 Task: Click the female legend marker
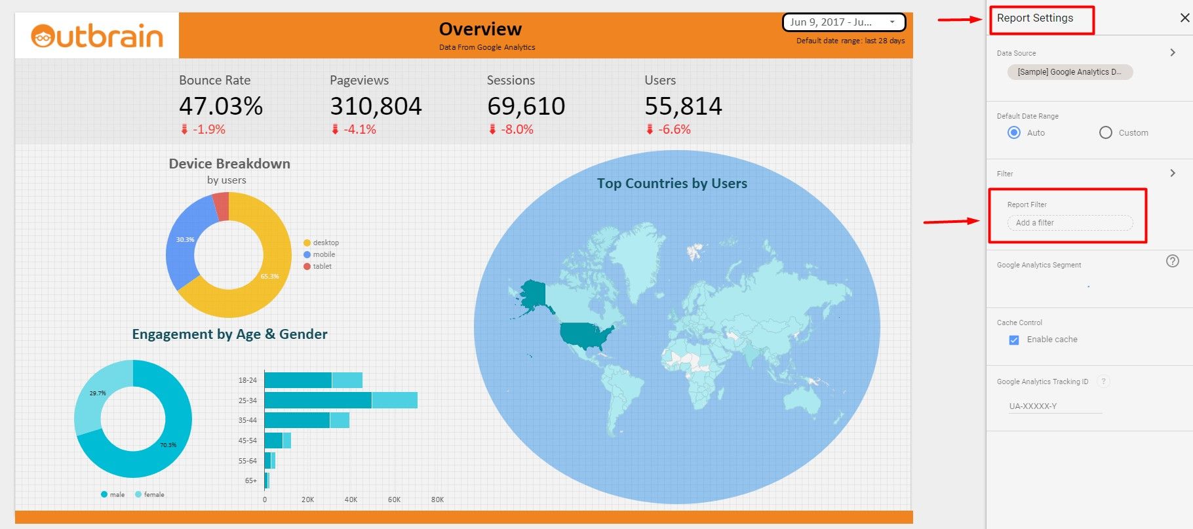[x=138, y=495]
